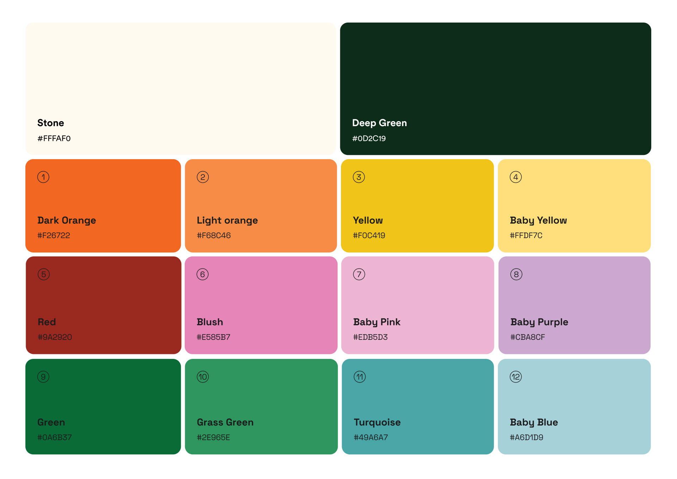Click the 'Dark Orange' name label
This screenshot has width=677, height=479.
(x=67, y=220)
